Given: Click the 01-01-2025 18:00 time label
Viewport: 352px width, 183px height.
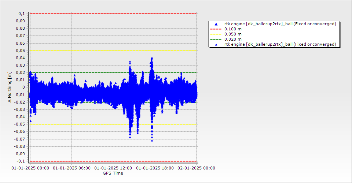Looking at the screenshot, I should [x=155, y=168].
